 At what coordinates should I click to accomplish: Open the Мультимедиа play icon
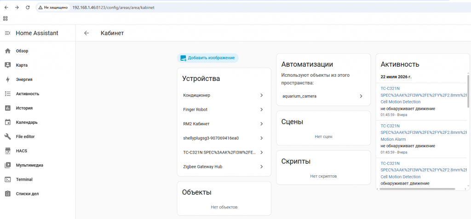pos(8,165)
